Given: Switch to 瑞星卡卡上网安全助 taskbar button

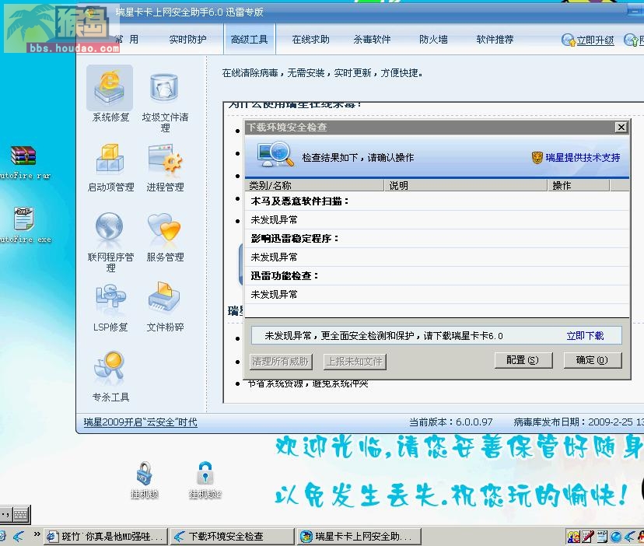Looking at the screenshot, I should (x=359, y=536).
